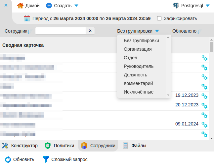Select Должность in the grouping menu
The image size is (214, 165).
(x=135, y=75)
